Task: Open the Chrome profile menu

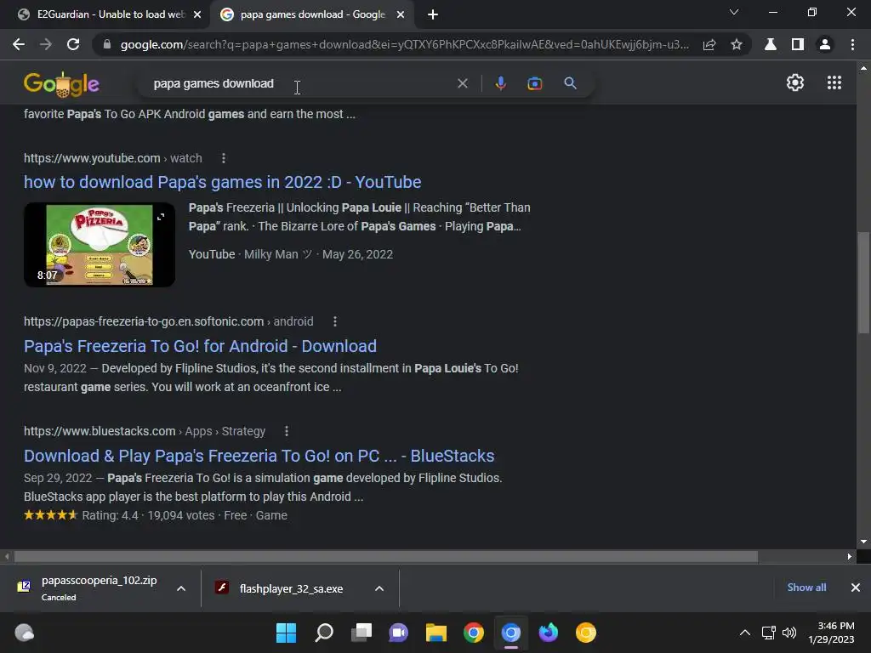Action: (x=825, y=44)
